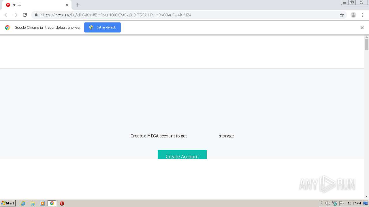Open the Action Center flag icon
369x207 pixels.
[342, 203]
